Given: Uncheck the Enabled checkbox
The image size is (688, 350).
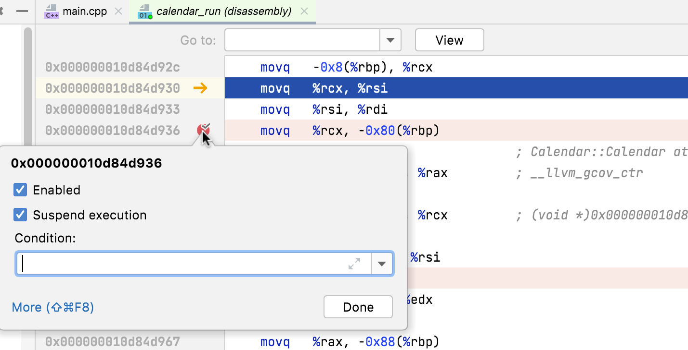Looking at the screenshot, I should [x=20, y=190].
